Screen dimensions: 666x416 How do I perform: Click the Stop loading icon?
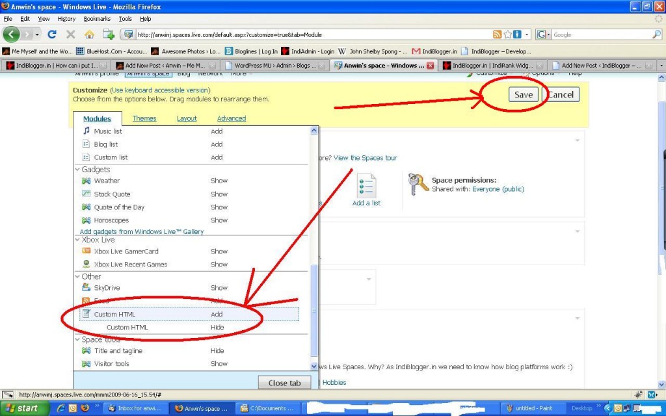70,34
